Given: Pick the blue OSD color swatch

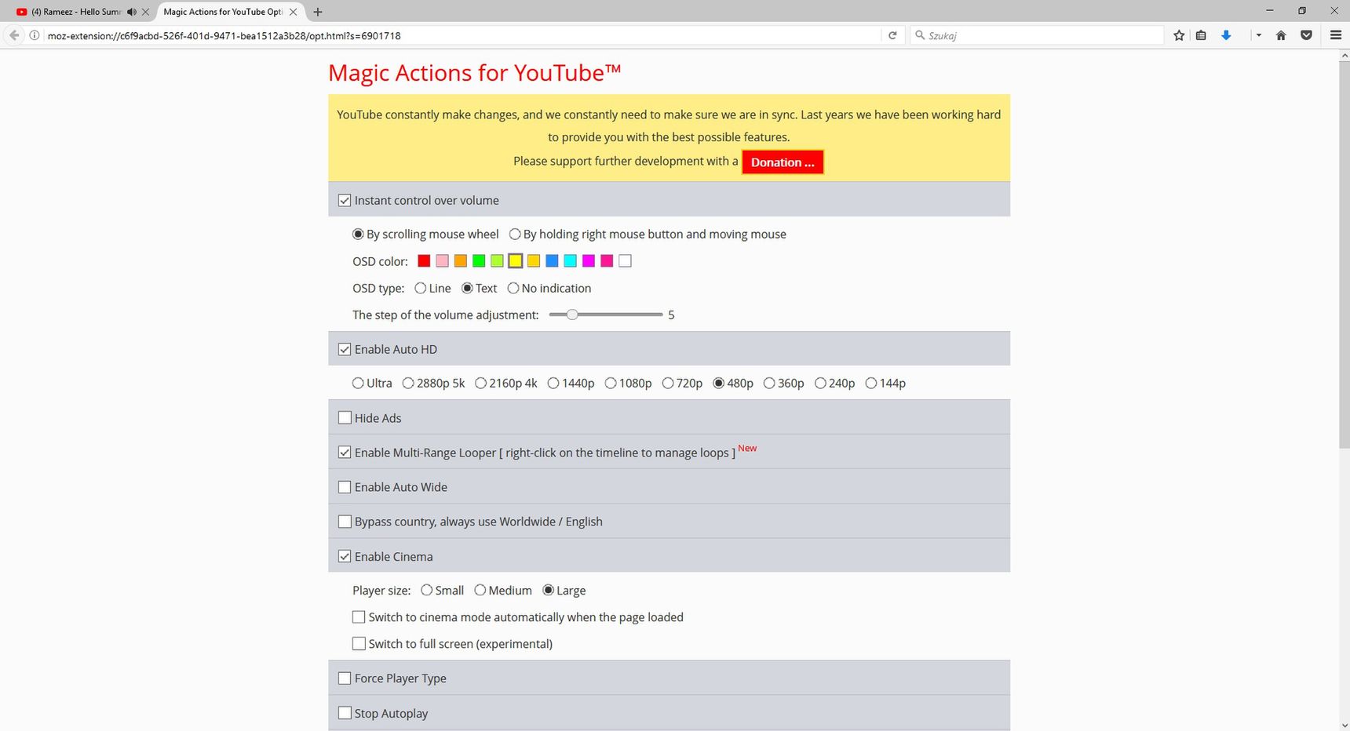Looking at the screenshot, I should 552,261.
